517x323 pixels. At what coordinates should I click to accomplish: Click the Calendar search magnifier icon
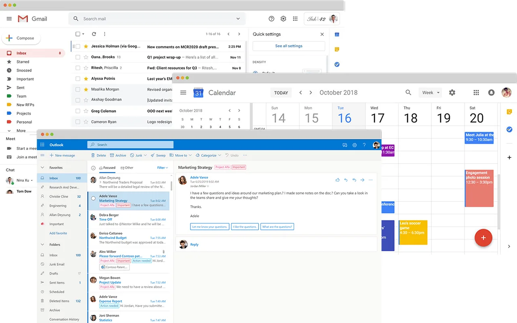click(408, 92)
